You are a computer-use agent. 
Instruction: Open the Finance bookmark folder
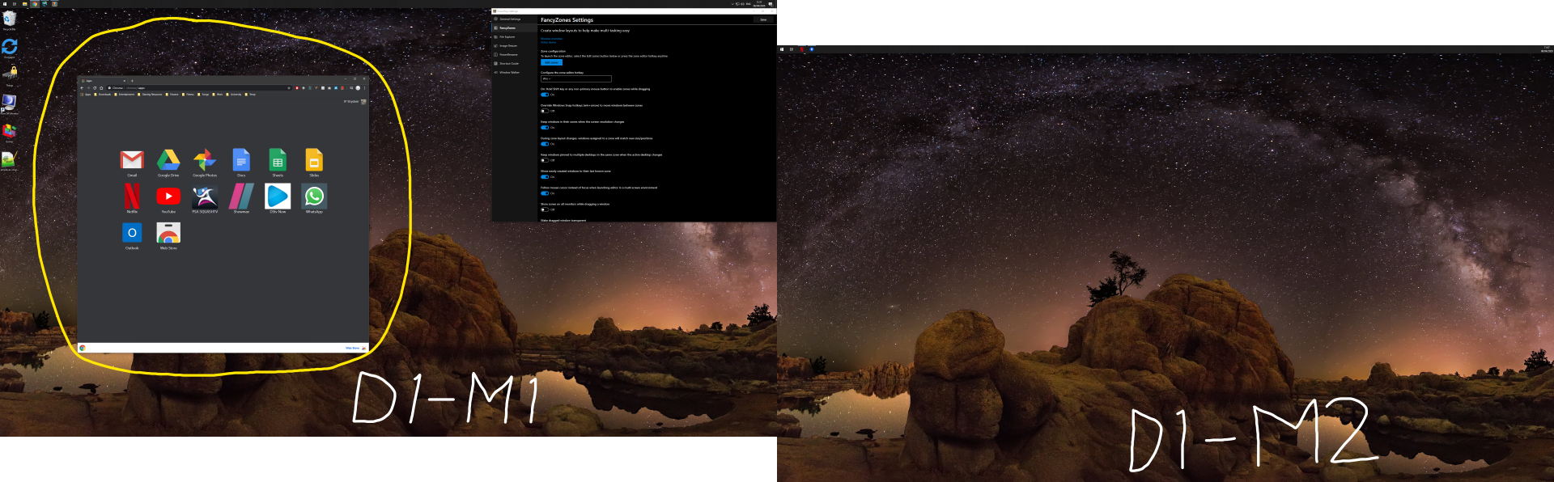click(x=172, y=95)
